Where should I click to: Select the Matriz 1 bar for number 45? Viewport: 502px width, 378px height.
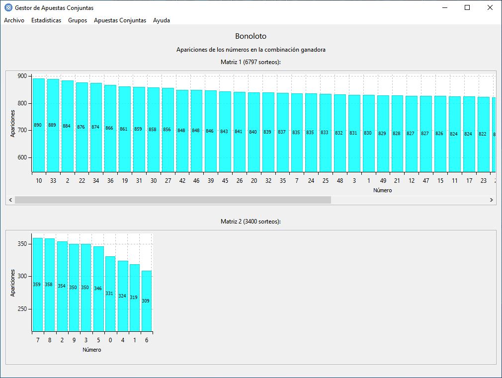225,132
